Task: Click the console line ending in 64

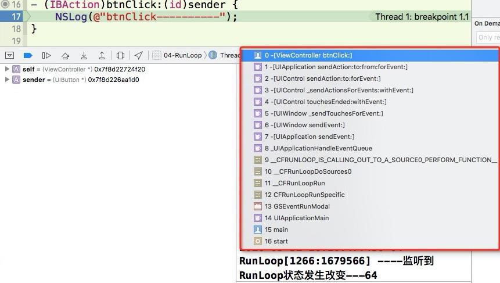Action: (308, 275)
